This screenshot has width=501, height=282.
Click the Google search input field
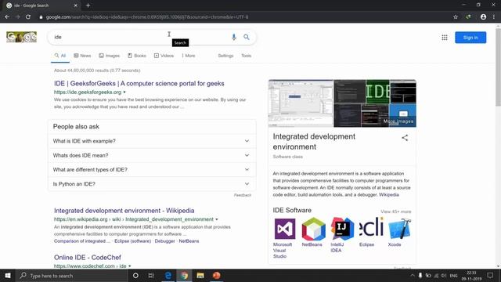click(x=141, y=37)
